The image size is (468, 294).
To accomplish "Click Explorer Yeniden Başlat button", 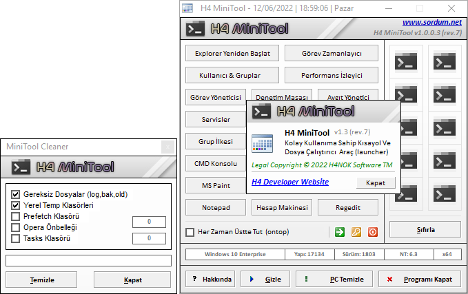I will [232, 54].
